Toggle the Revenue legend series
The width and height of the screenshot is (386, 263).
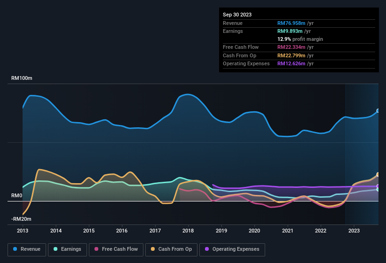tap(27, 249)
